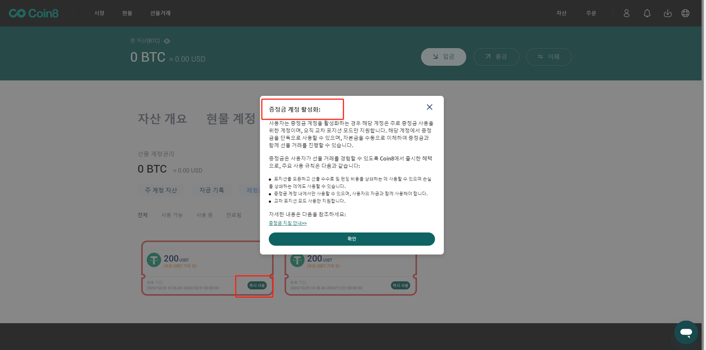This screenshot has width=706, height=350.
Task: Open the 선물거래 menu
Action: pos(160,13)
